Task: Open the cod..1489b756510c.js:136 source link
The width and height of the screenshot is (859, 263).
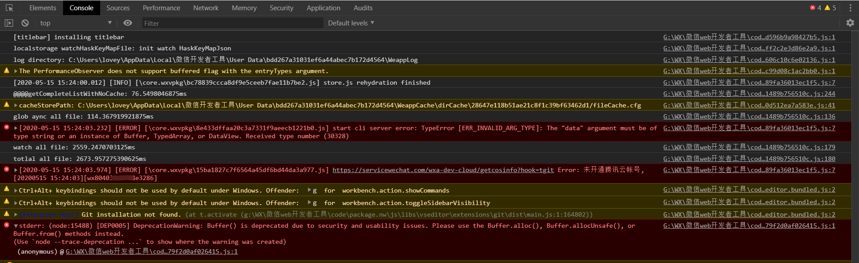Action: click(749, 116)
